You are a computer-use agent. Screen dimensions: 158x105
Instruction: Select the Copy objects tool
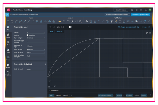[107, 22]
